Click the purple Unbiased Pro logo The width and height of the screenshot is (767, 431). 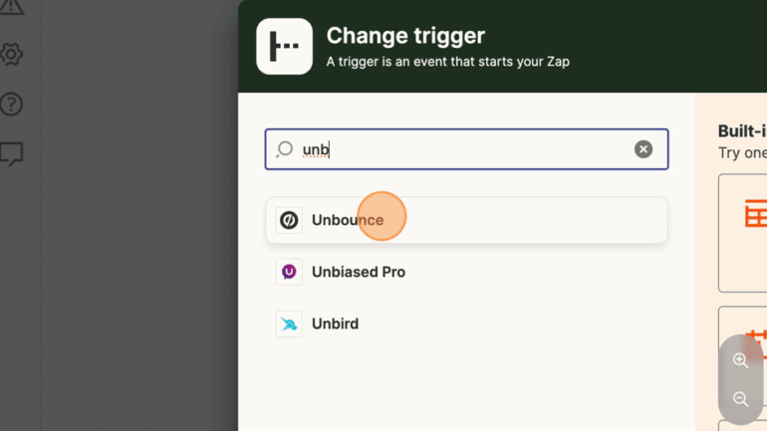pos(289,272)
